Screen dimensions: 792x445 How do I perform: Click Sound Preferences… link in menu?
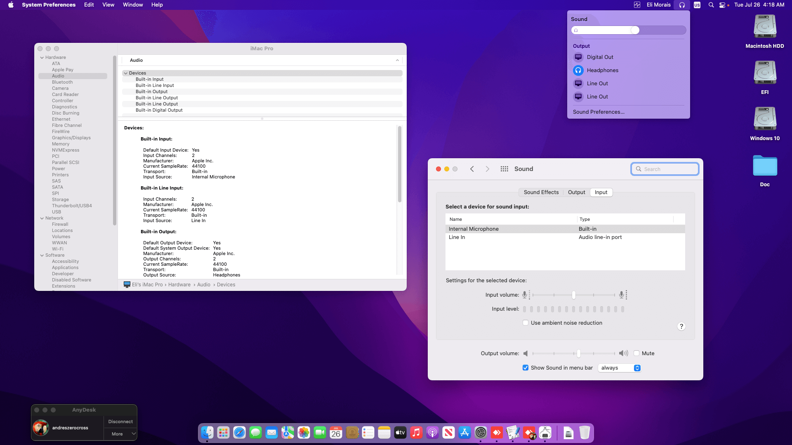coord(599,112)
